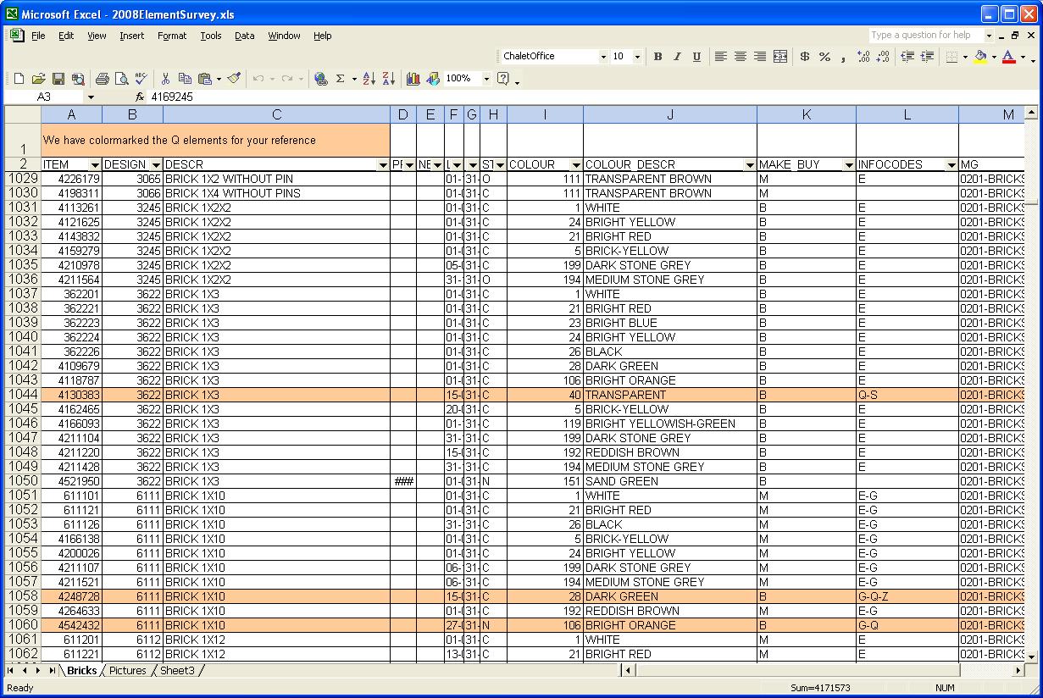Toggle bold formatting
1043x698 pixels.
[657, 57]
